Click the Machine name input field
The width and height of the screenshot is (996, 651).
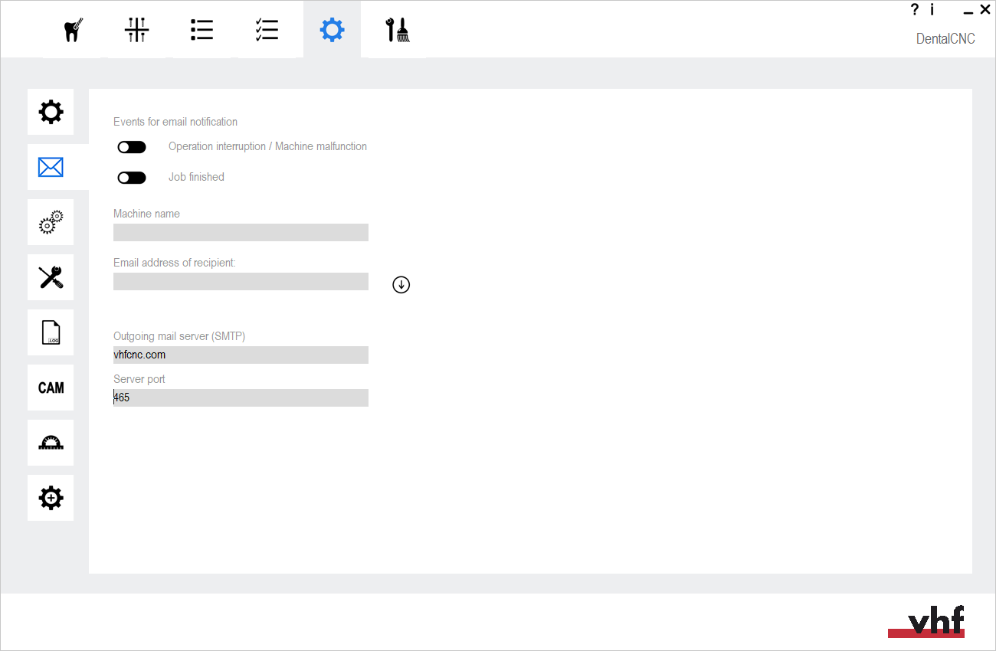241,232
